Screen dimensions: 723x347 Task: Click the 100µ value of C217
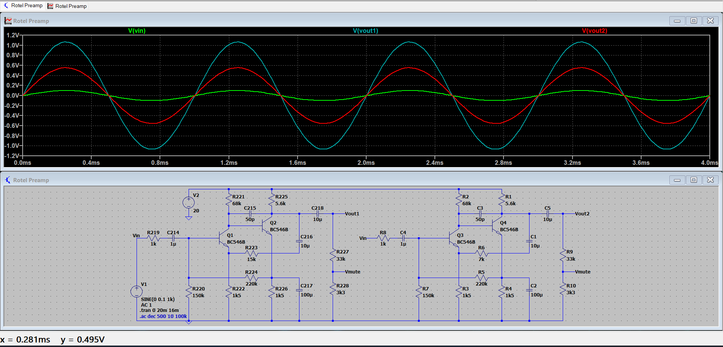coord(307,295)
